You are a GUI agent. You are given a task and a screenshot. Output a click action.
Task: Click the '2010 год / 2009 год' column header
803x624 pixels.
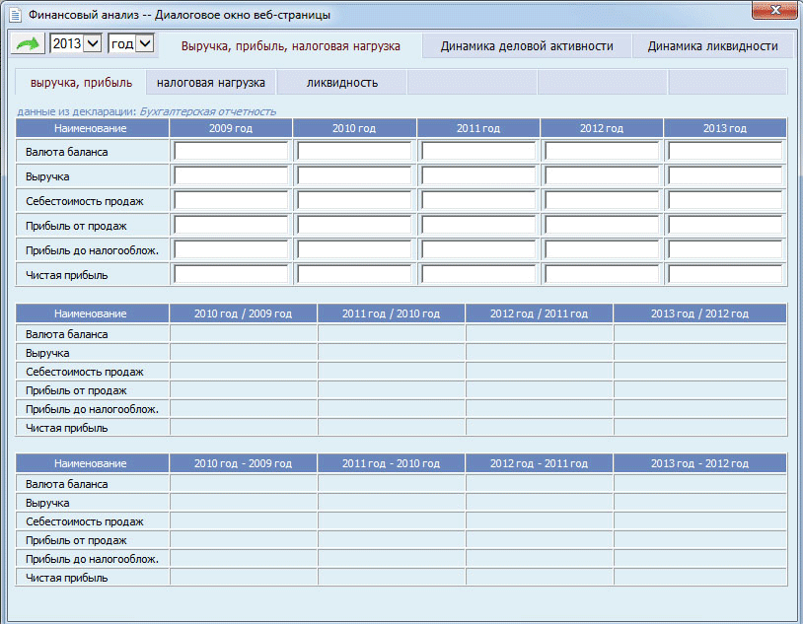(244, 313)
